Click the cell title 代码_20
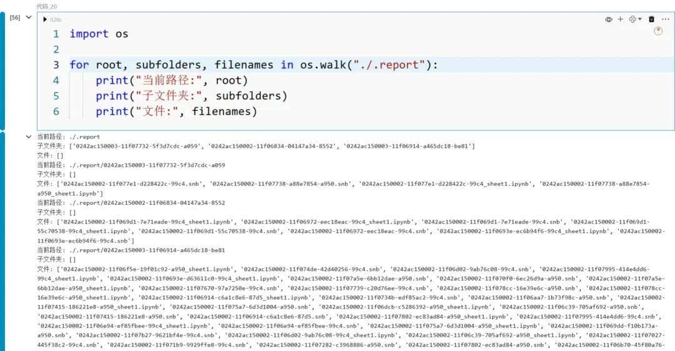 coord(46,6)
